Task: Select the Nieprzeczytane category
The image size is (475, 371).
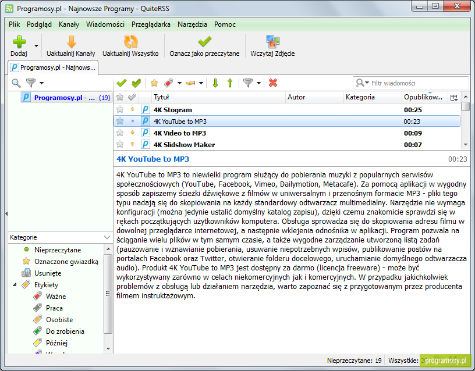Action: [58, 250]
